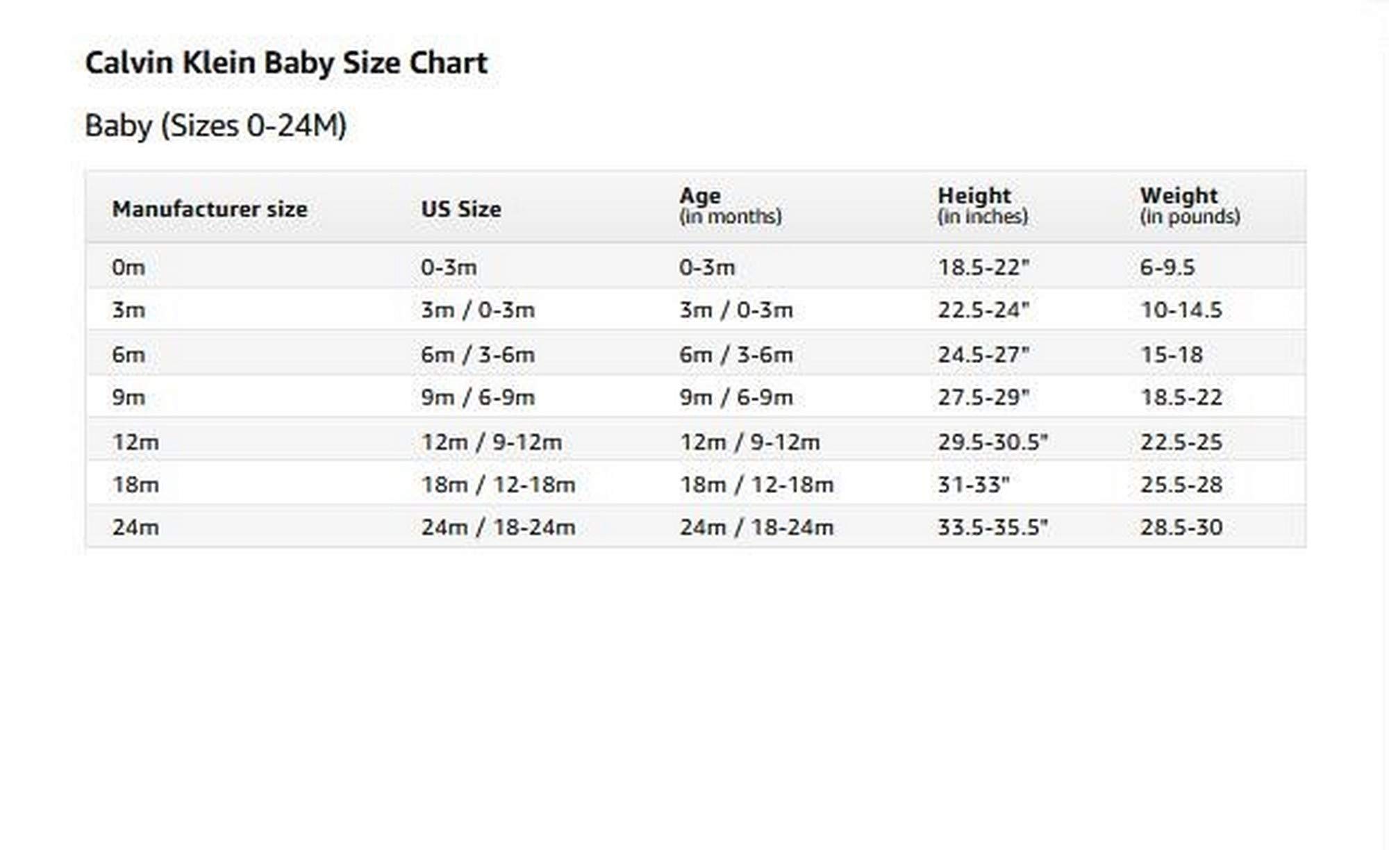Click the 18.5-22" height cell
The height and width of the screenshot is (850, 1389).
point(983,267)
